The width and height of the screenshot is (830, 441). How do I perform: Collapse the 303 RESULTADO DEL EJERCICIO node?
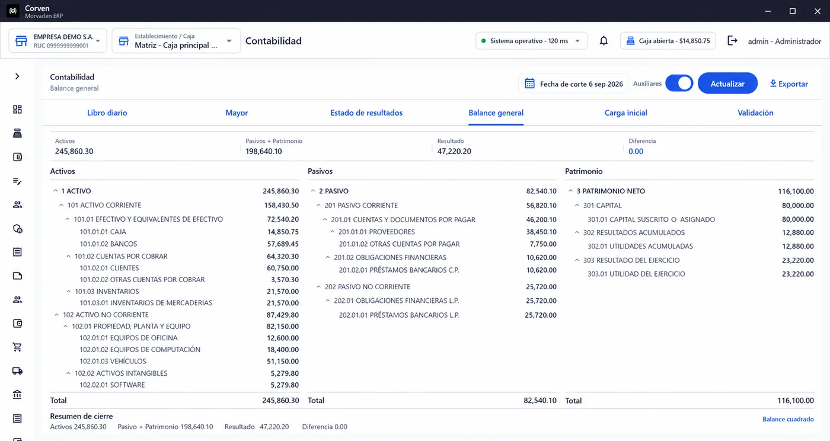point(577,260)
